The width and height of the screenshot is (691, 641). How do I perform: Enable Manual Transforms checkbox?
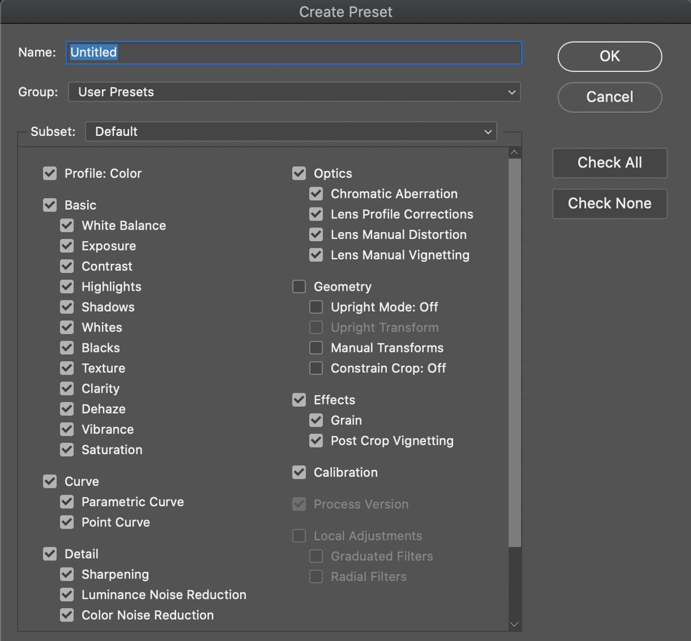pos(316,348)
